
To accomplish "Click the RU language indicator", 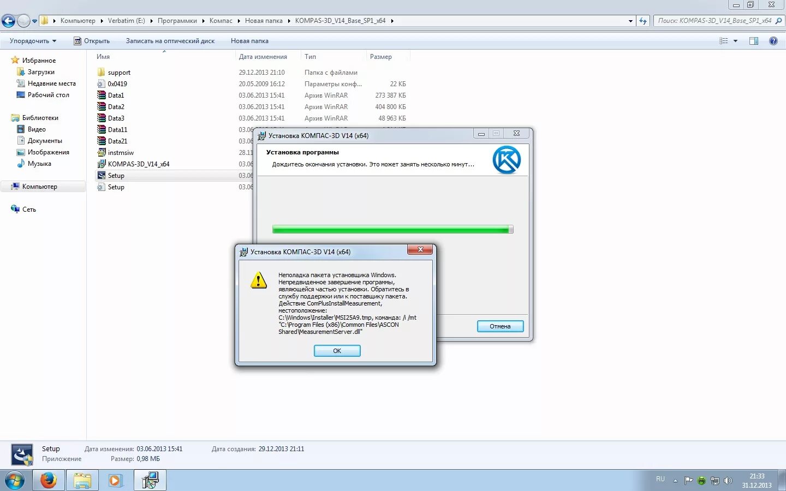I will [x=660, y=479].
